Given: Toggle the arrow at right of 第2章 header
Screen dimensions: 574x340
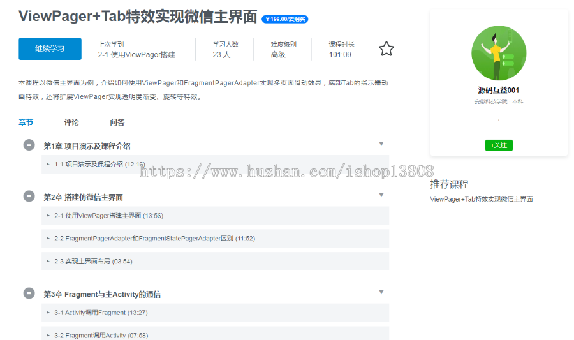Looking at the screenshot, I should [x=381, y=195].
